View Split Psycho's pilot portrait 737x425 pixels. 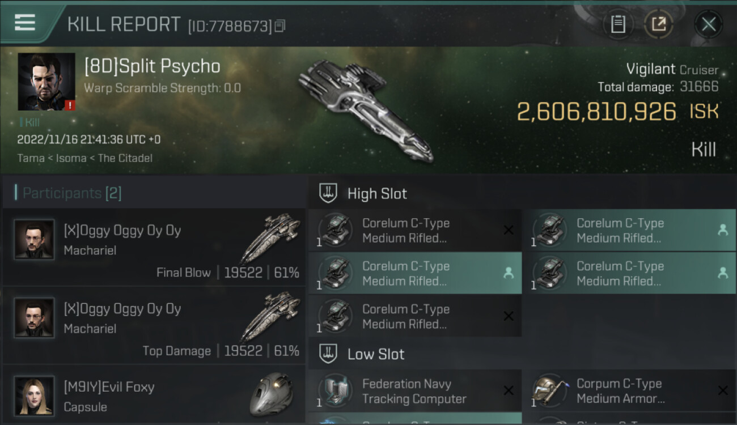(46, 82)
